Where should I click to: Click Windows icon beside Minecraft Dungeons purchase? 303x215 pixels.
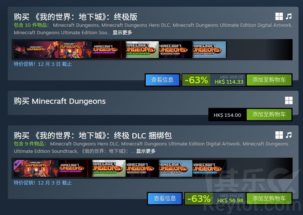(289, 100)
